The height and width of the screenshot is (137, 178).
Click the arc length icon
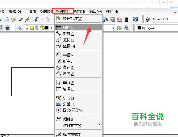click(x=59, y=40)
